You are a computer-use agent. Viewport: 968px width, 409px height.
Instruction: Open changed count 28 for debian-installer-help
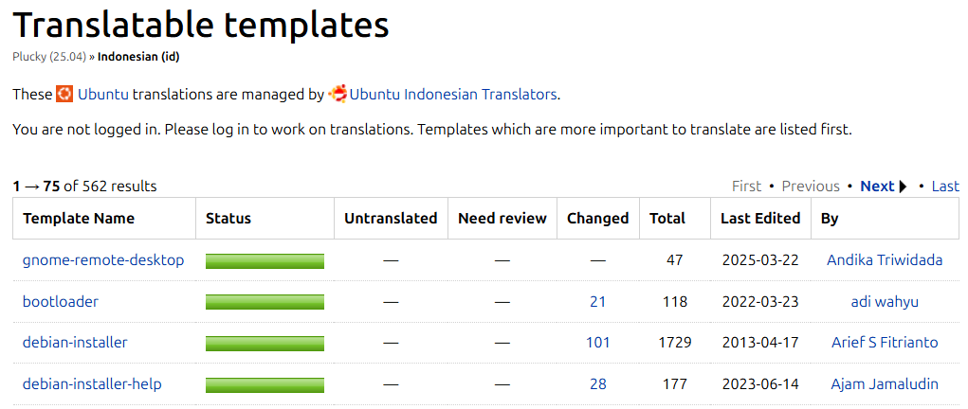(597, 383)
